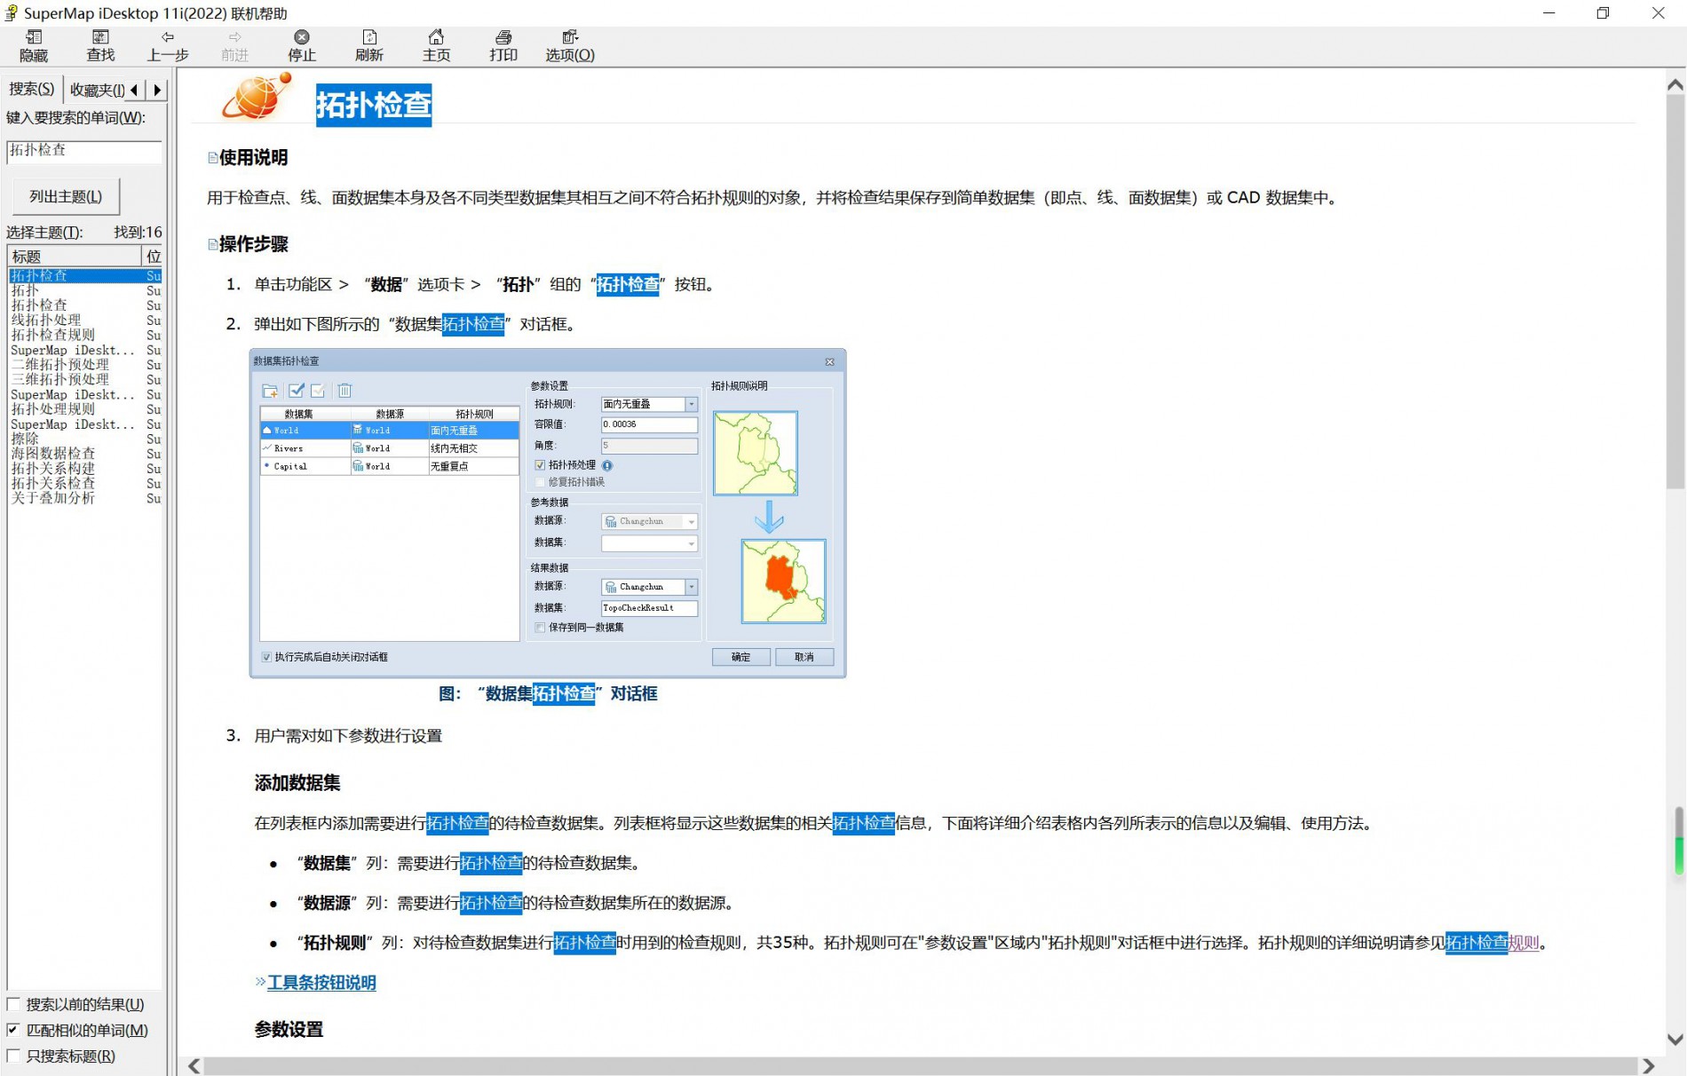Toggle 执行完成后自动关闭对话框 checkbox
The height and width of the screenshot is (1076, 1687).
coord(266,657)
